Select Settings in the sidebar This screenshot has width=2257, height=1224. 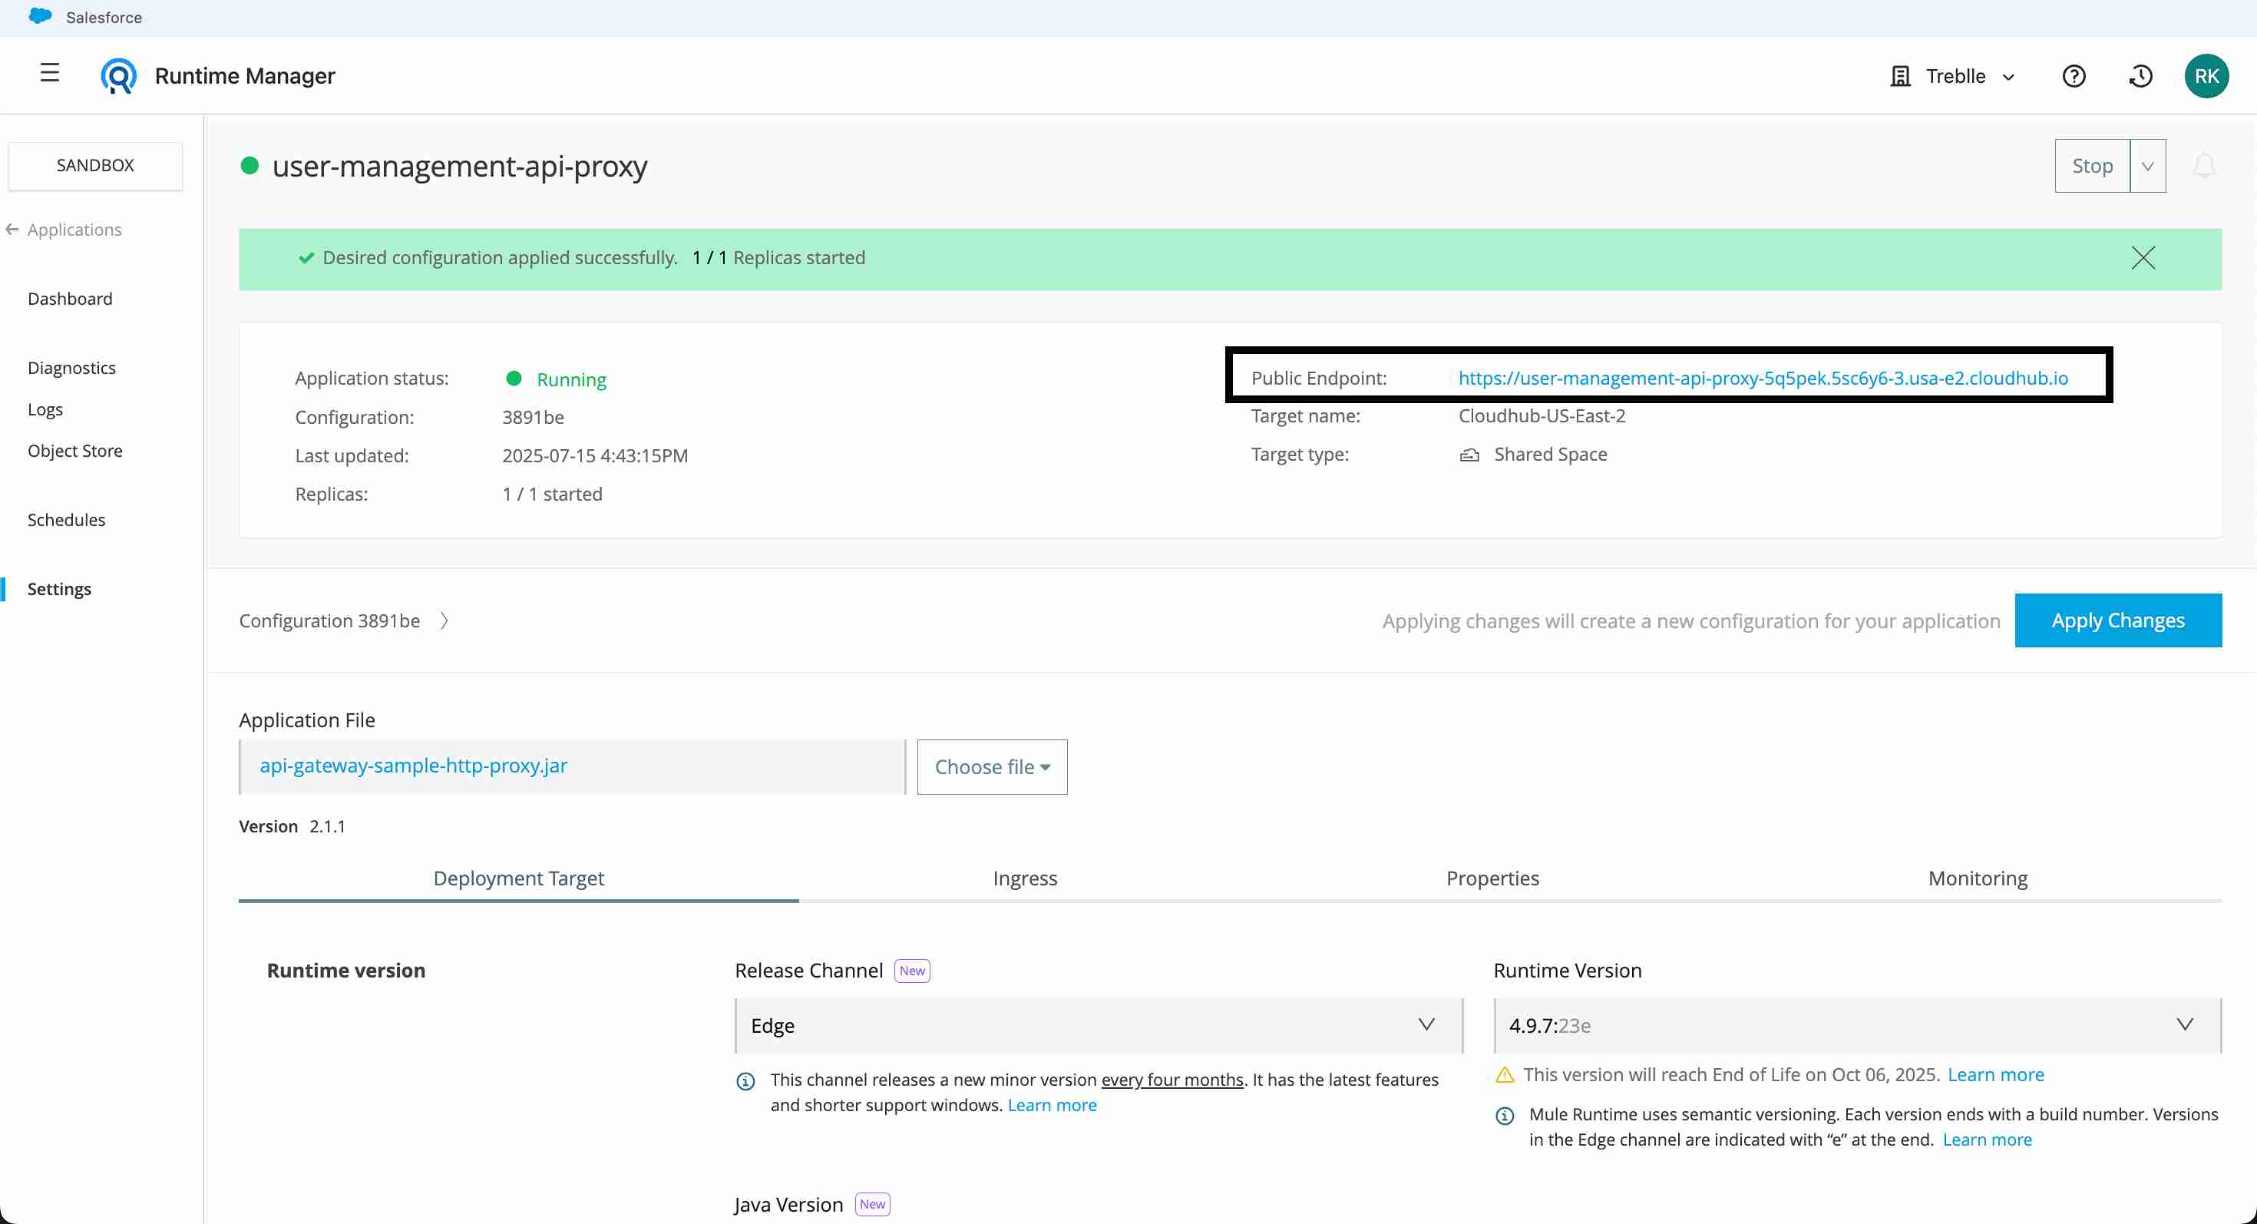[x=60, y=589]
